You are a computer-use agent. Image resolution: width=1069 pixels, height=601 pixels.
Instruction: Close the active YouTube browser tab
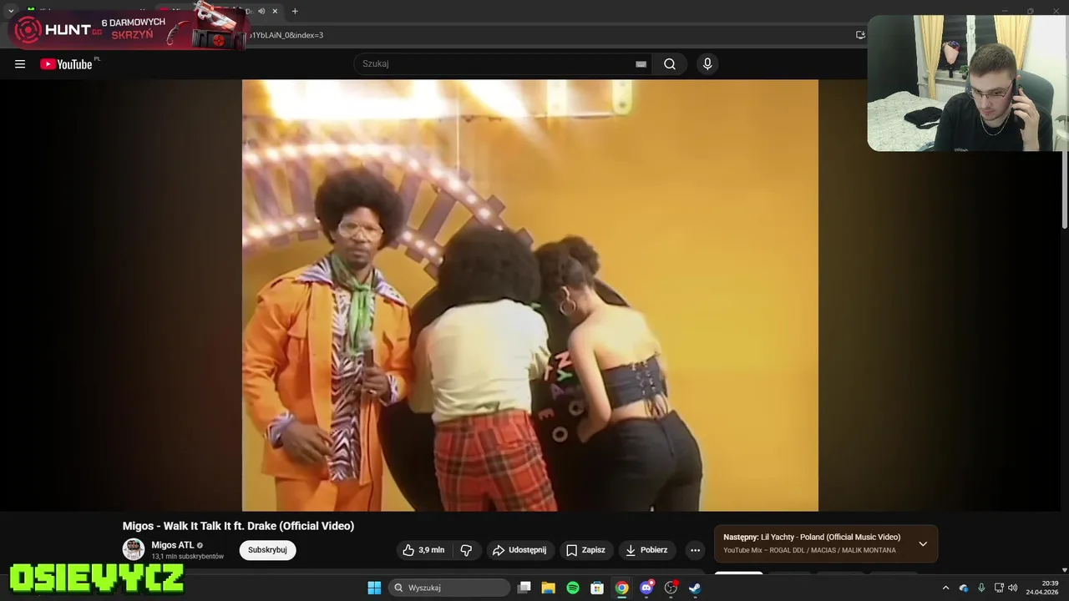(x=275, y=11)
